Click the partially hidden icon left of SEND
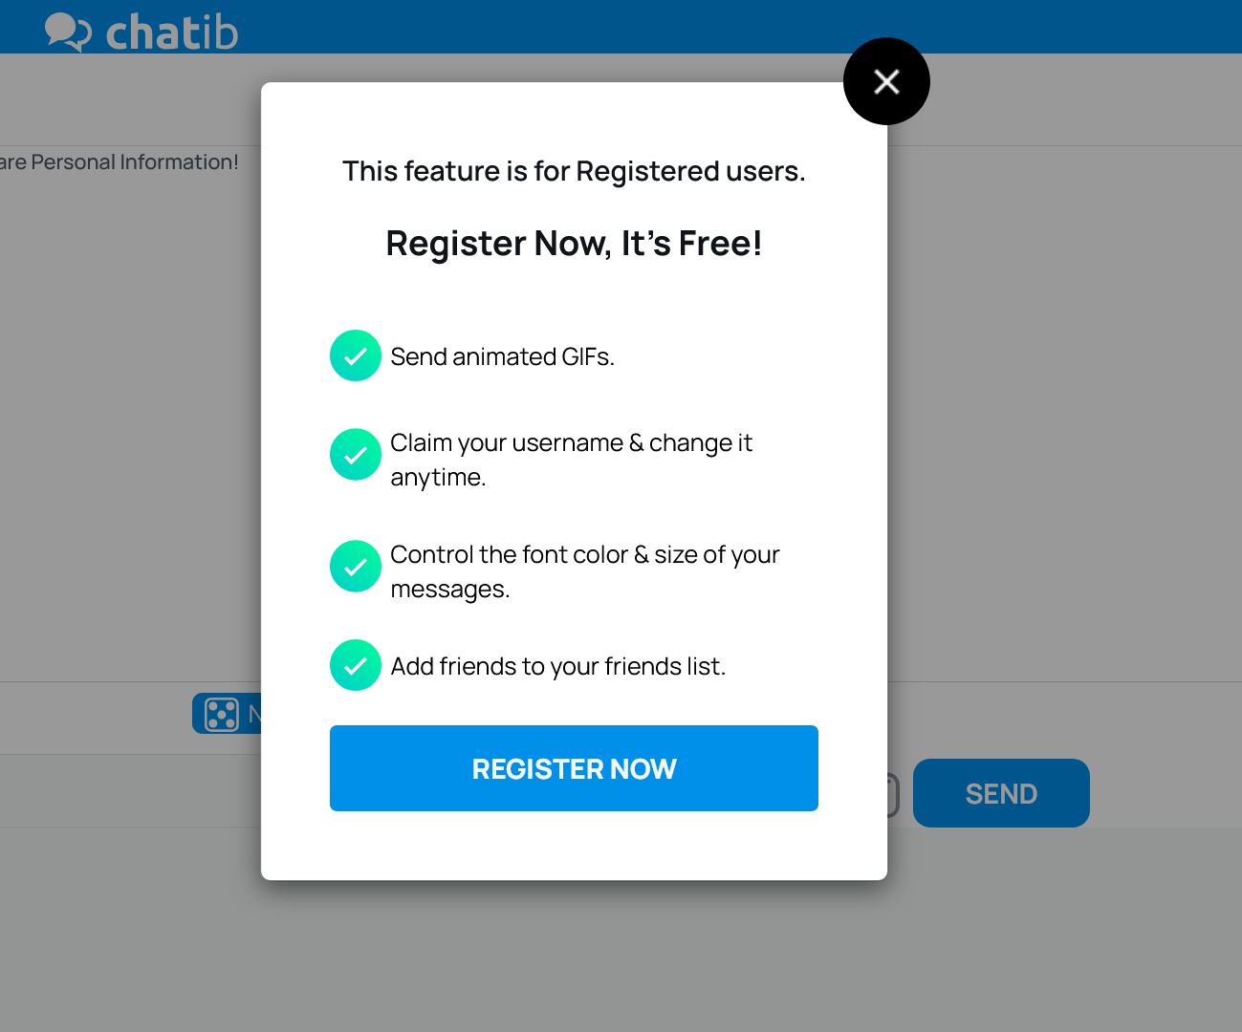The height and width of the screenshot is (1032, 1242). pos(893,795)
